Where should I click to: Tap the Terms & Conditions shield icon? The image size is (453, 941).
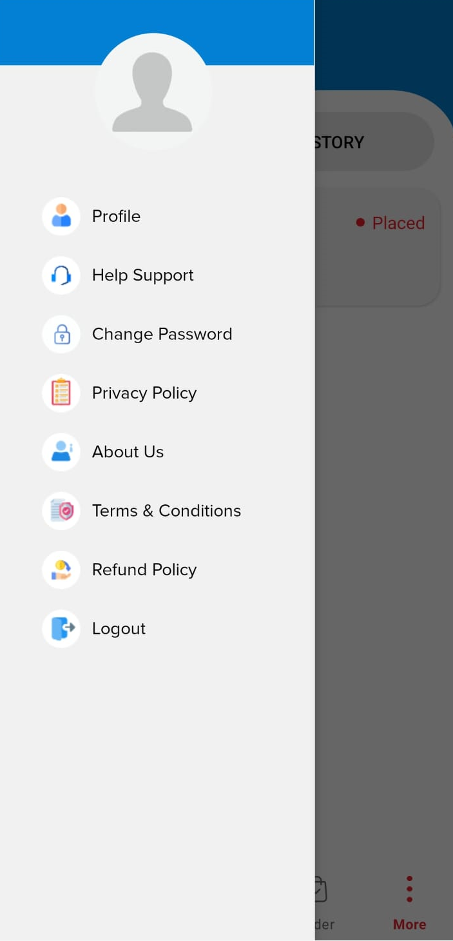[61, 511]
